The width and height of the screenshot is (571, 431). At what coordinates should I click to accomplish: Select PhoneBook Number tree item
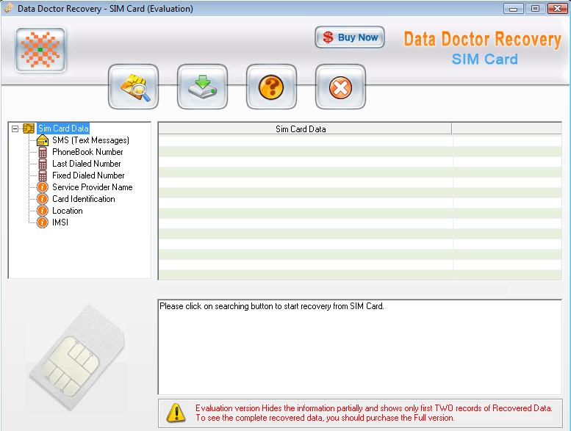87,152
